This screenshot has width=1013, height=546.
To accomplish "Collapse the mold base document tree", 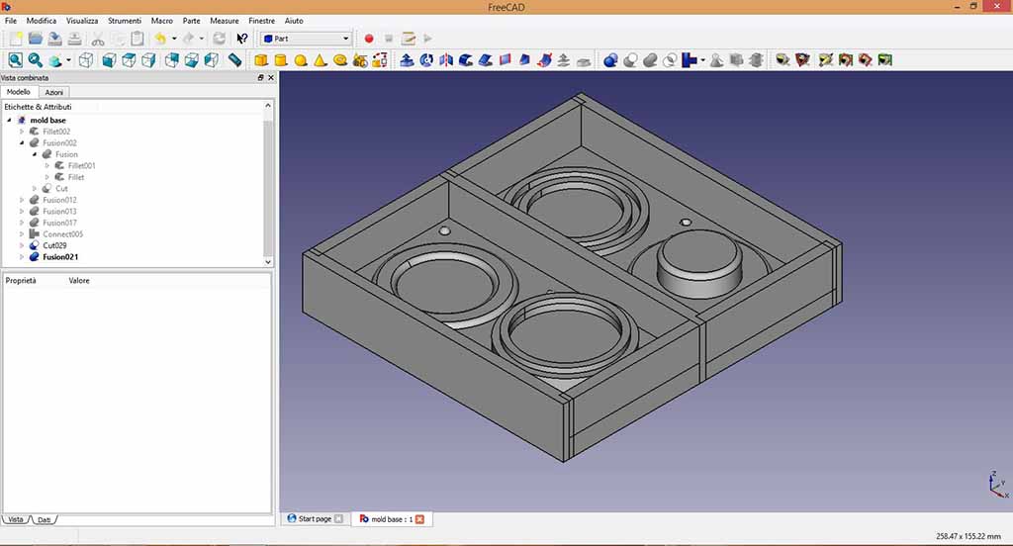I will (x=9, y=121).
